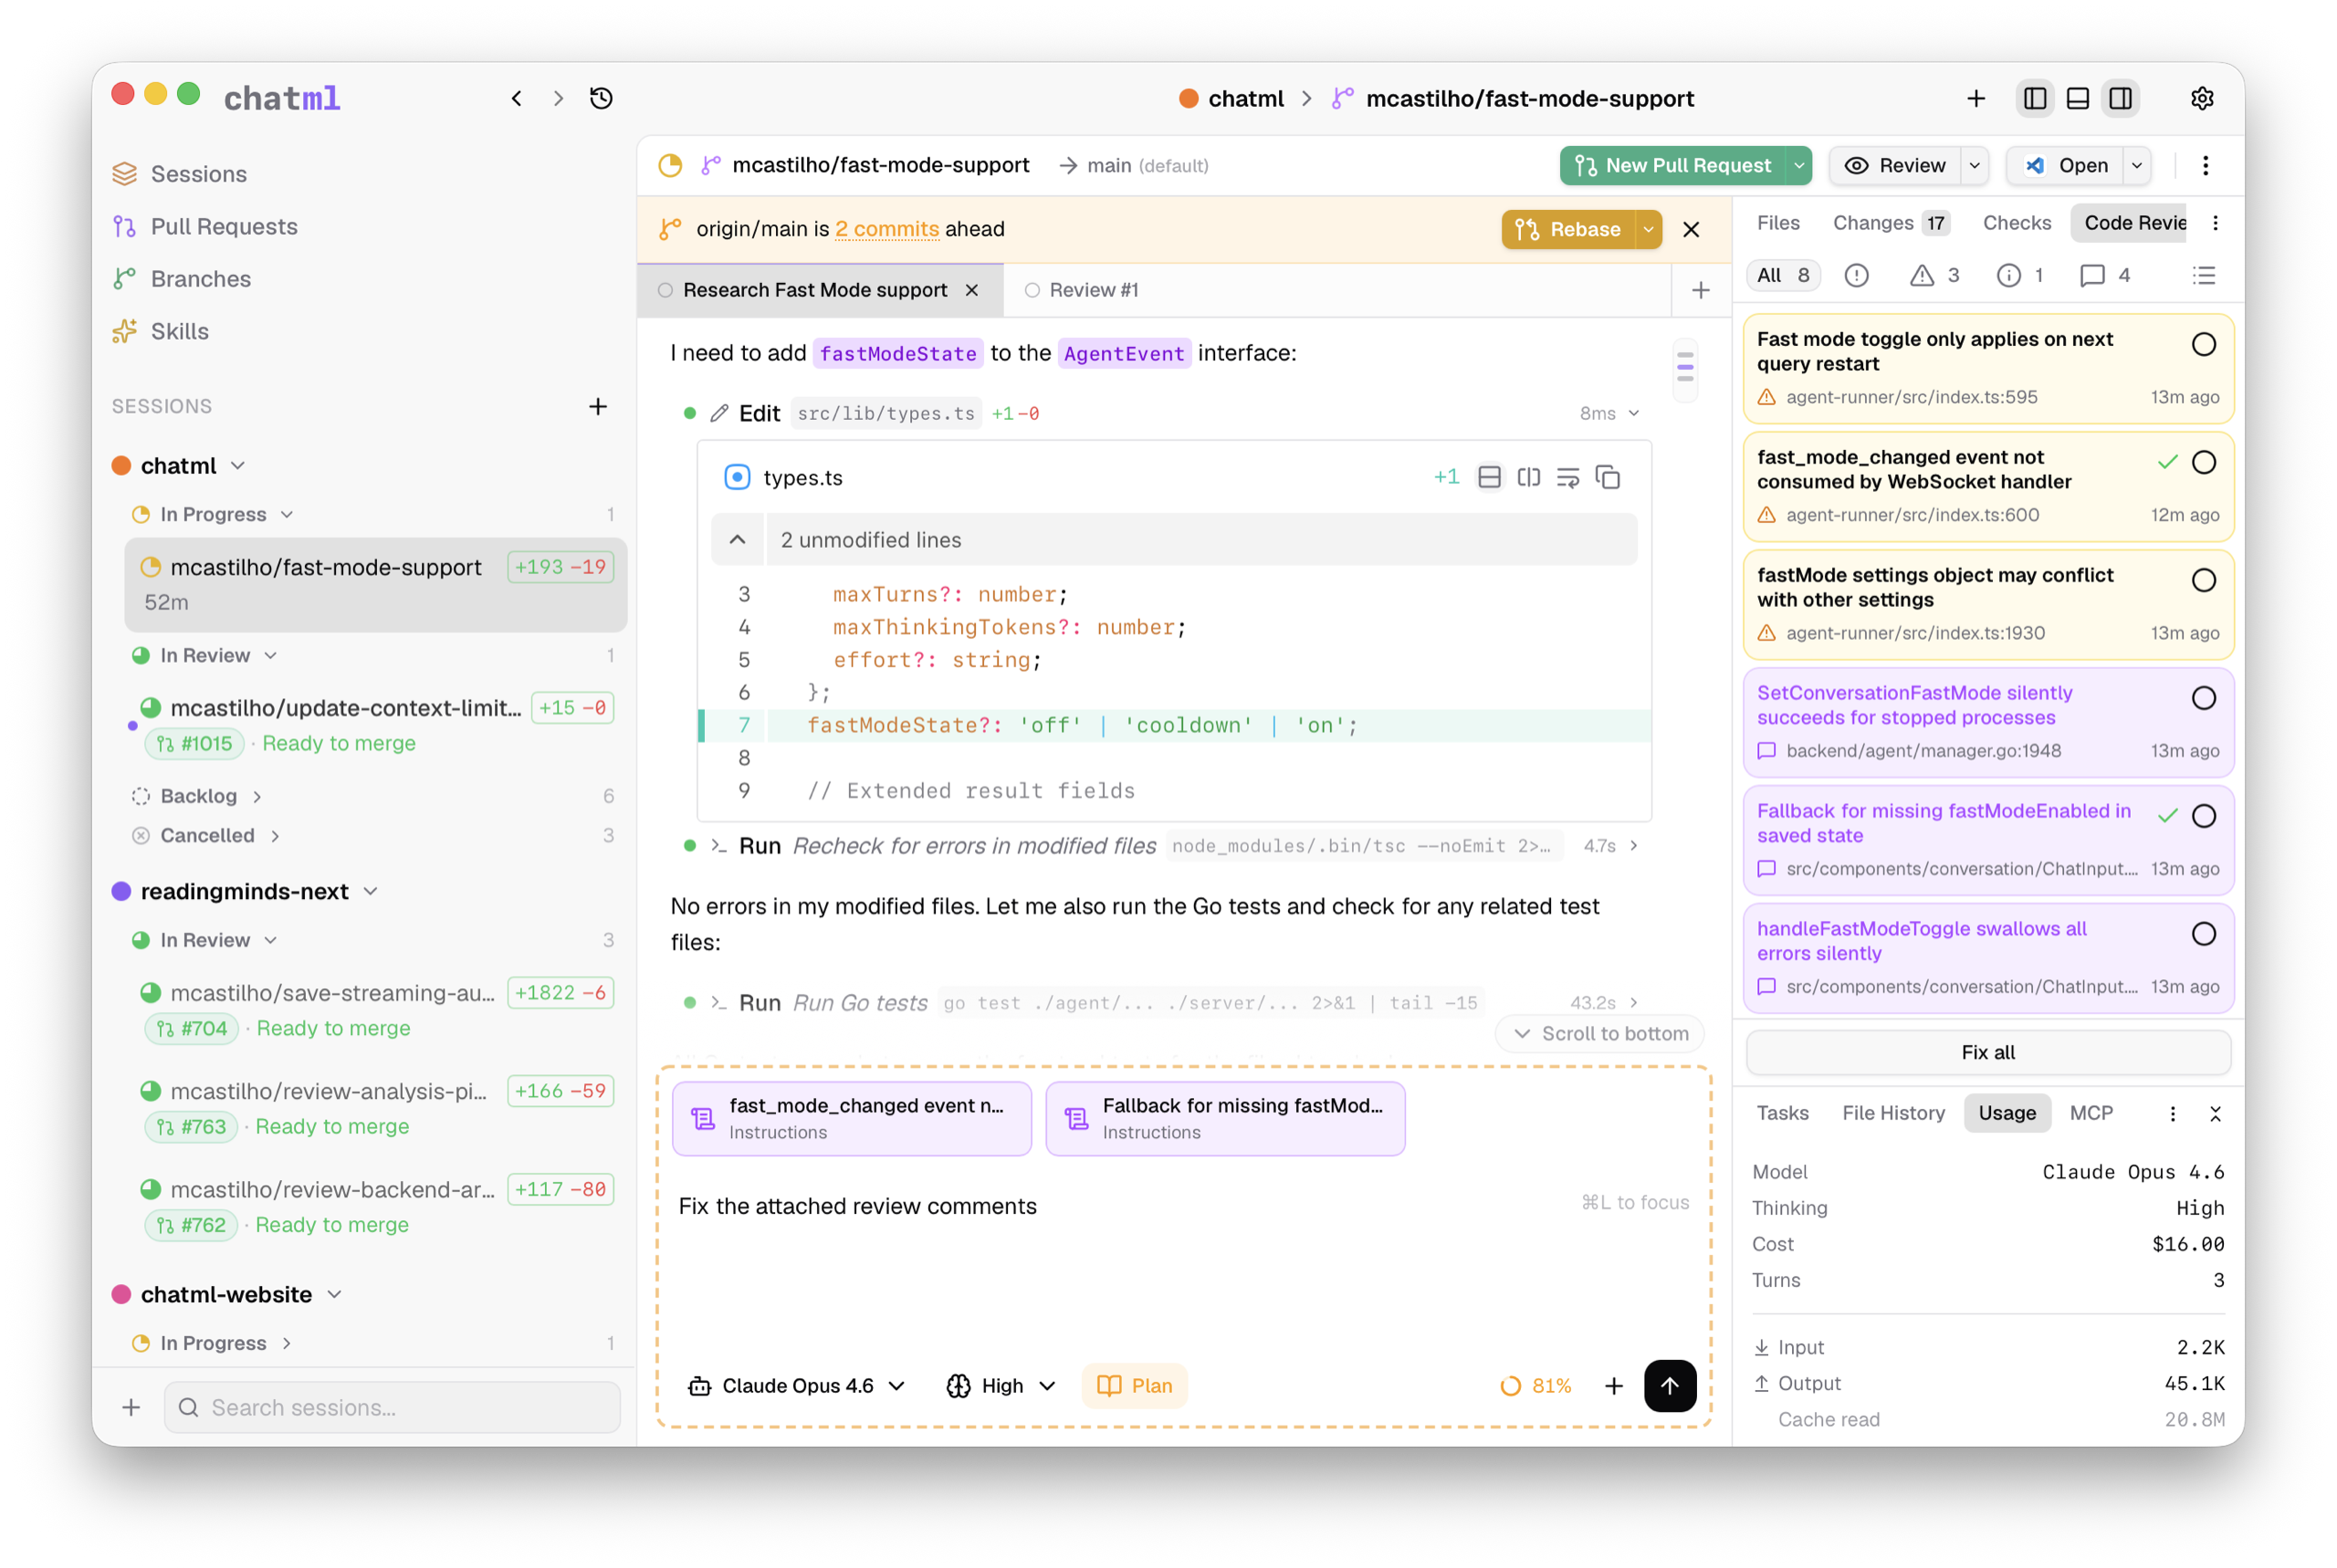The width and height of the screenshot is (2337, 1568).
Task: Open the '2 commits' link in rebase banner
Action: click(x=886, y=229)
